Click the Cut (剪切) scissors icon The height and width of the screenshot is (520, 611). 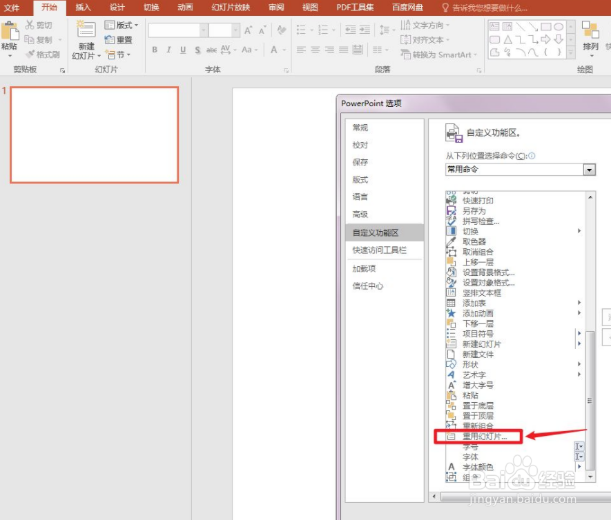tap(30, 25)
